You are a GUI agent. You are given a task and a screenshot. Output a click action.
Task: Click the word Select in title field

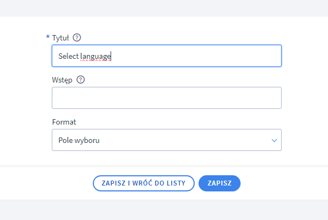[x=68, y=56]
